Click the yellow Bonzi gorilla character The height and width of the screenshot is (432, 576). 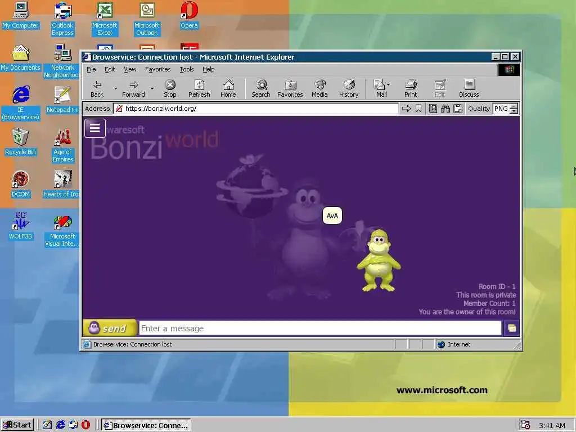click(379, 260)
